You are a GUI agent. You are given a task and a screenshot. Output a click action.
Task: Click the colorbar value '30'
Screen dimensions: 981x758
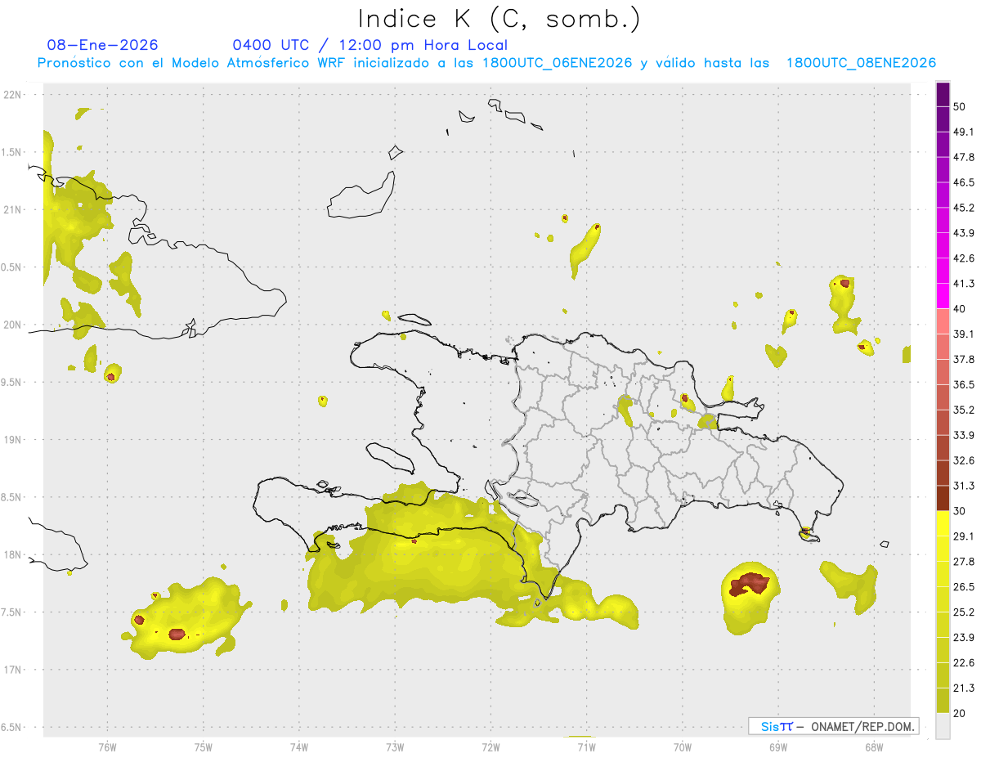961,511
